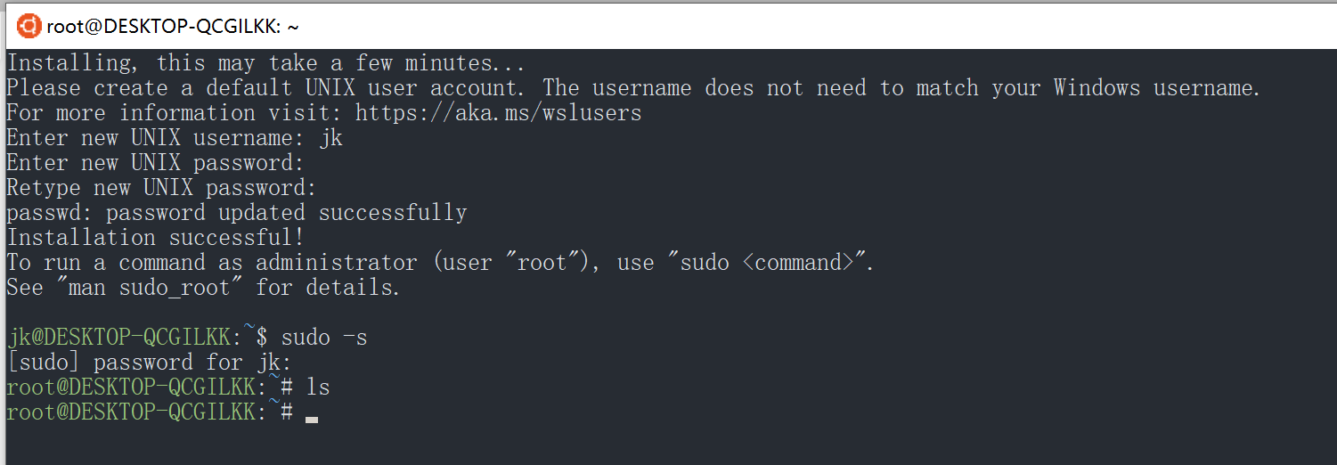
Task: Click the last empty root@DESKTOP-QCGILKK prompt
Action: (130, 412)
